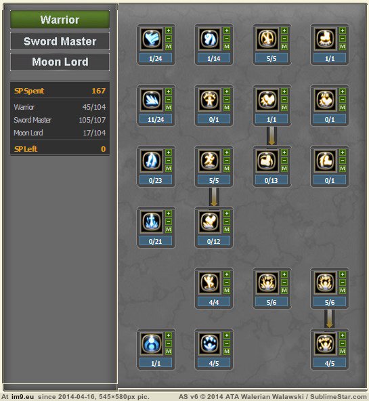Select the skill icon showing 0/21
369x401 pixels.
click(152, 221)
